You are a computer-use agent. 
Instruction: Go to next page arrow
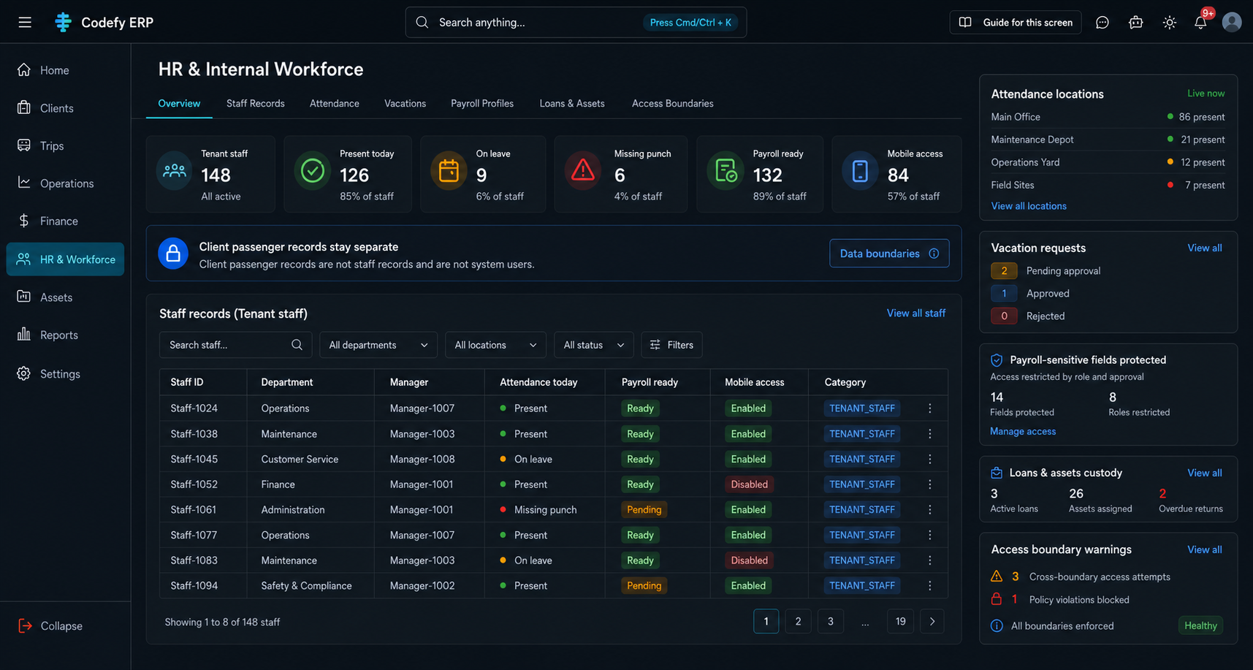[932, 622]
